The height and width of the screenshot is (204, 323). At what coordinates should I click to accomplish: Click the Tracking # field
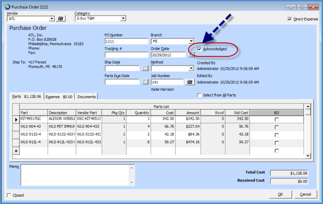126,55
